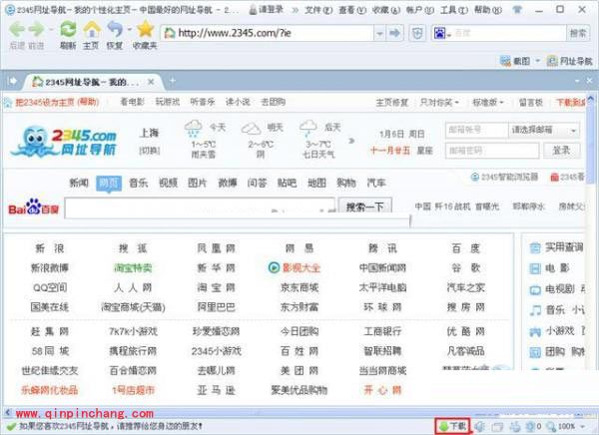Click the 登录 mailbox login button
This screenshot has width=599, height=435.
tap(561, 151)
